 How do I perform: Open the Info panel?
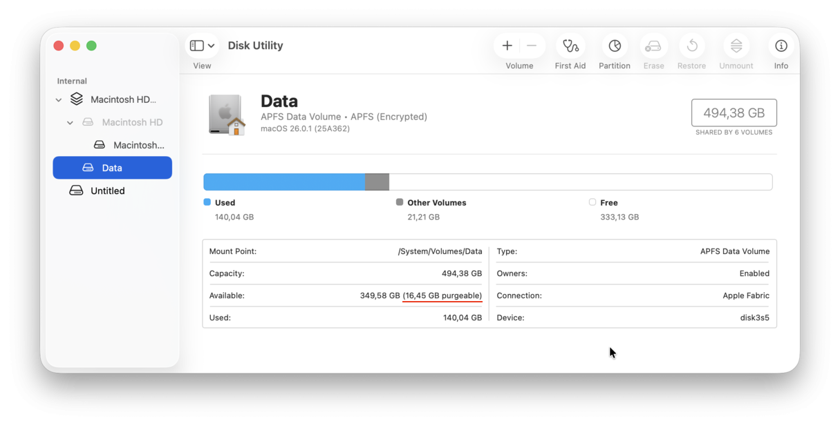coord(781,46)
